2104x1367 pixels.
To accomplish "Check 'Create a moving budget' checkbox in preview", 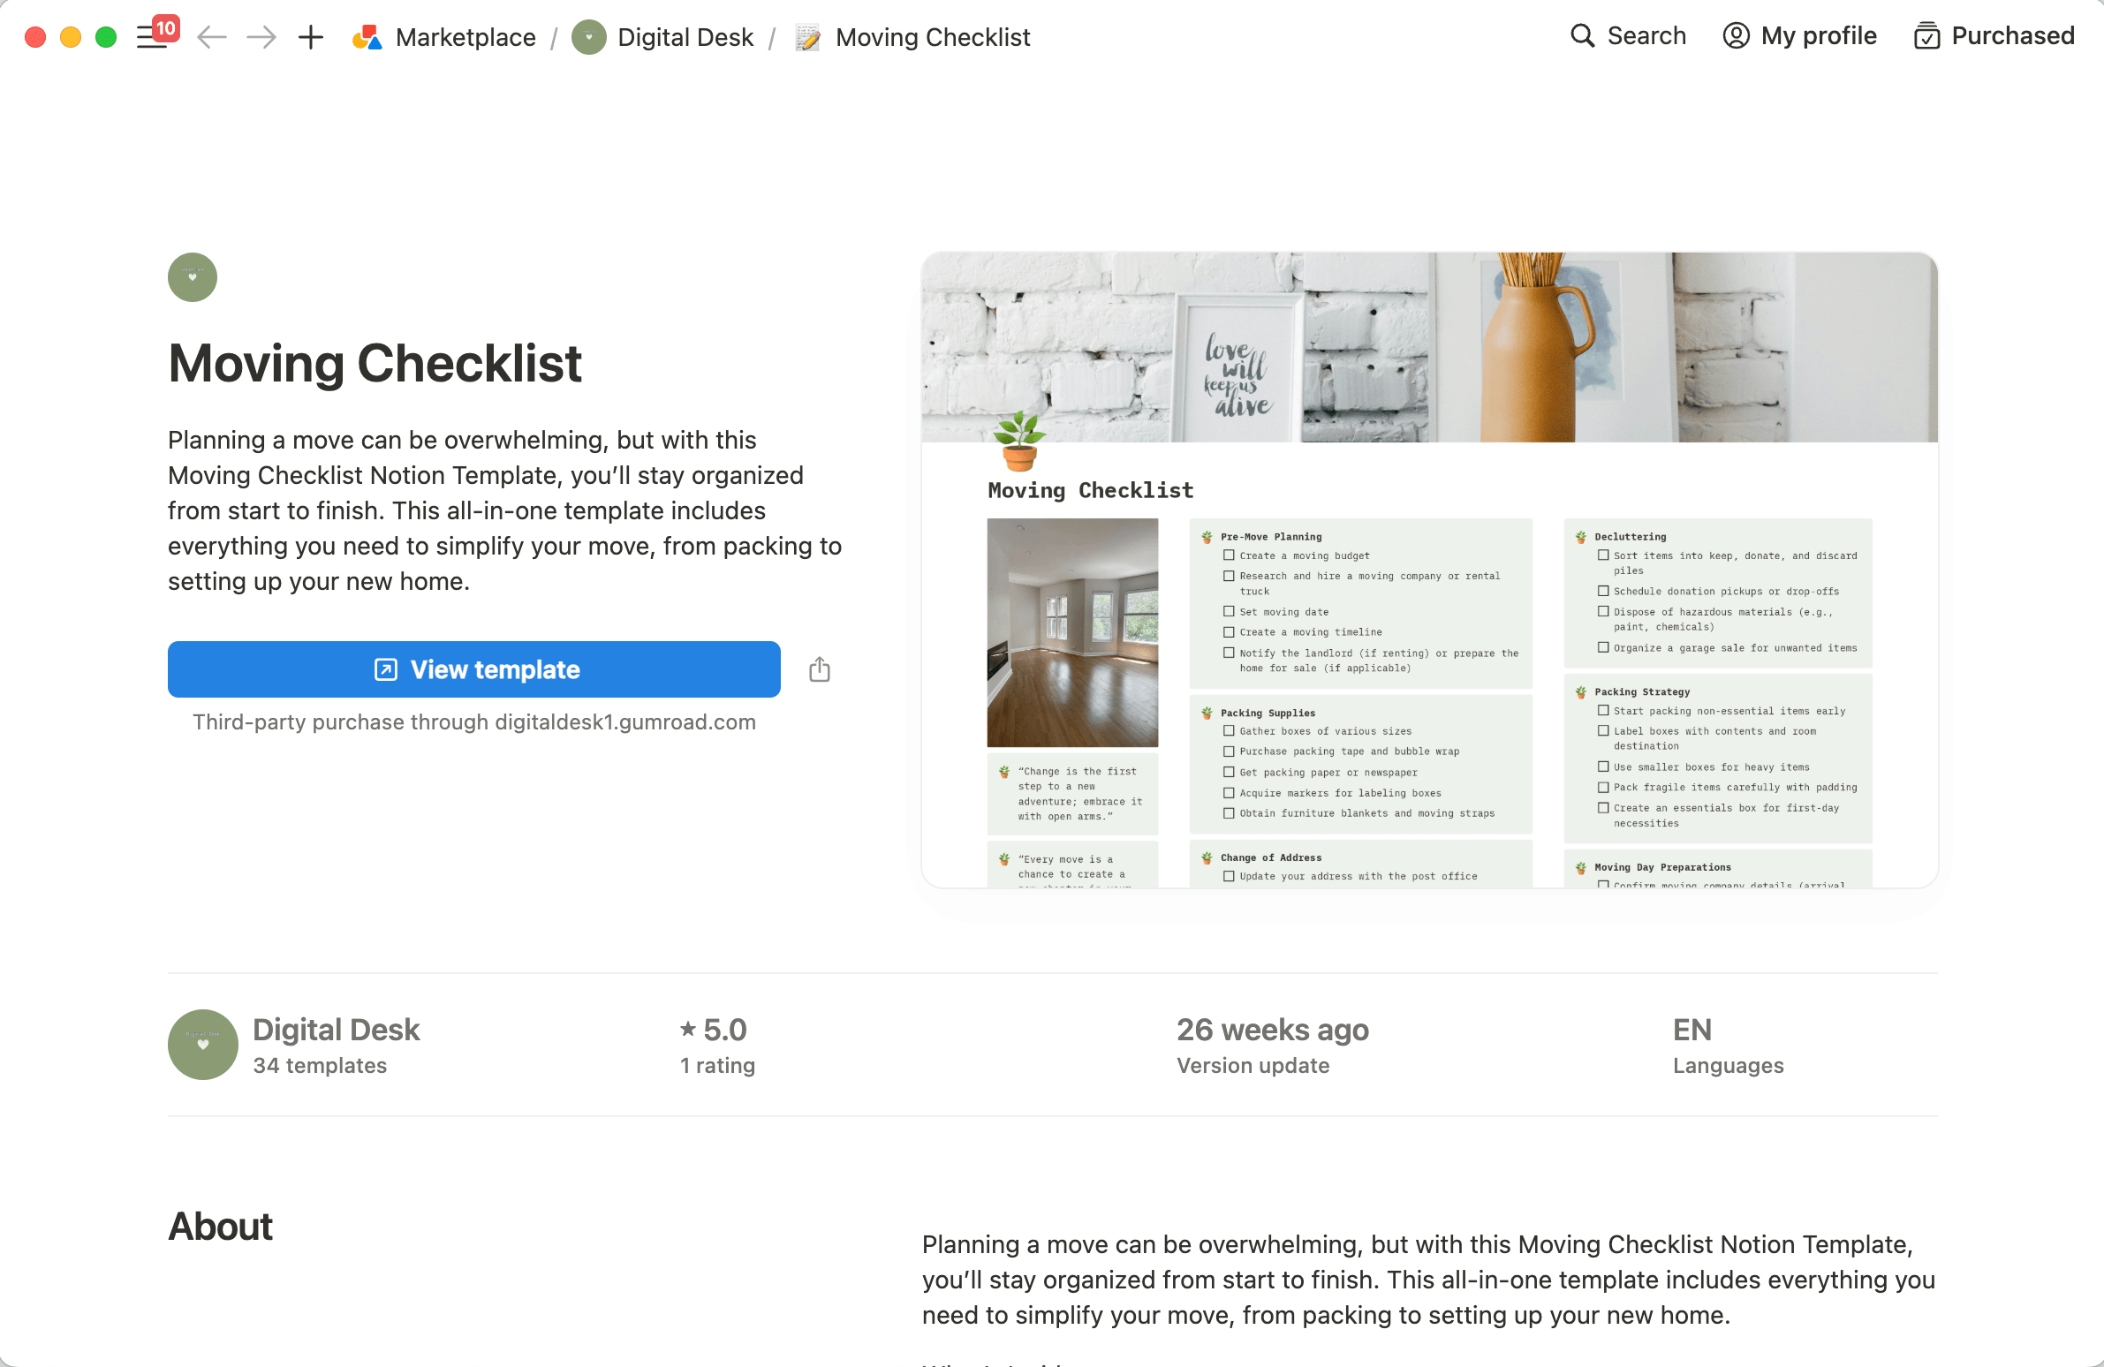I will (x=1229, y=555).
